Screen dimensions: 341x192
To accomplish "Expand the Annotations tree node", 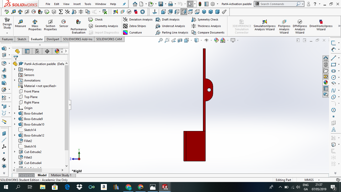I will pyautogui.click(x=15, y=80).
